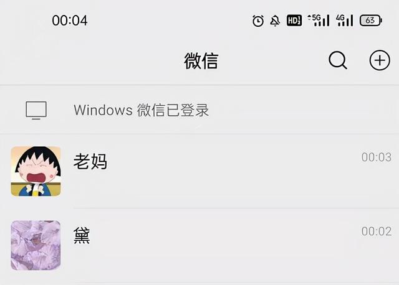Tap the 微信 page title
399x285 pixels.
click(201, 61)
